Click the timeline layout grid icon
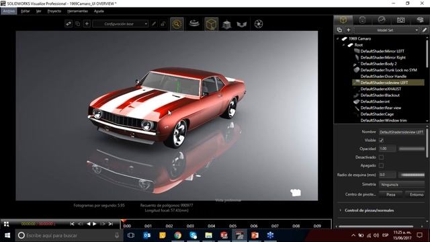 tap(6, 224)
